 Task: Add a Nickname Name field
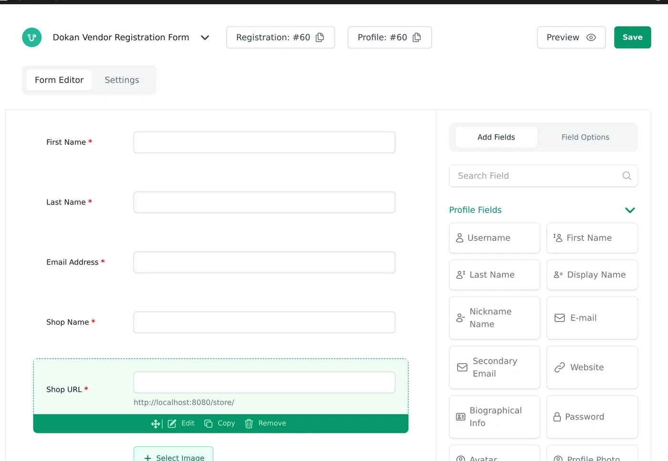point(495,318)
